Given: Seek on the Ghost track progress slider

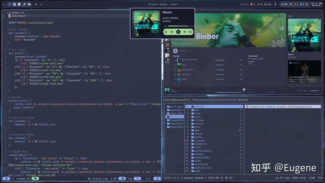Looking at the screenshot, I should tap(178, 26).
